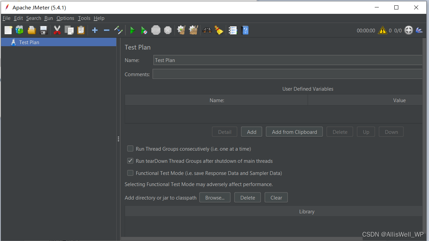
Task: Click the horizontal scrollbar at bottom
Action: pos(241,239)
